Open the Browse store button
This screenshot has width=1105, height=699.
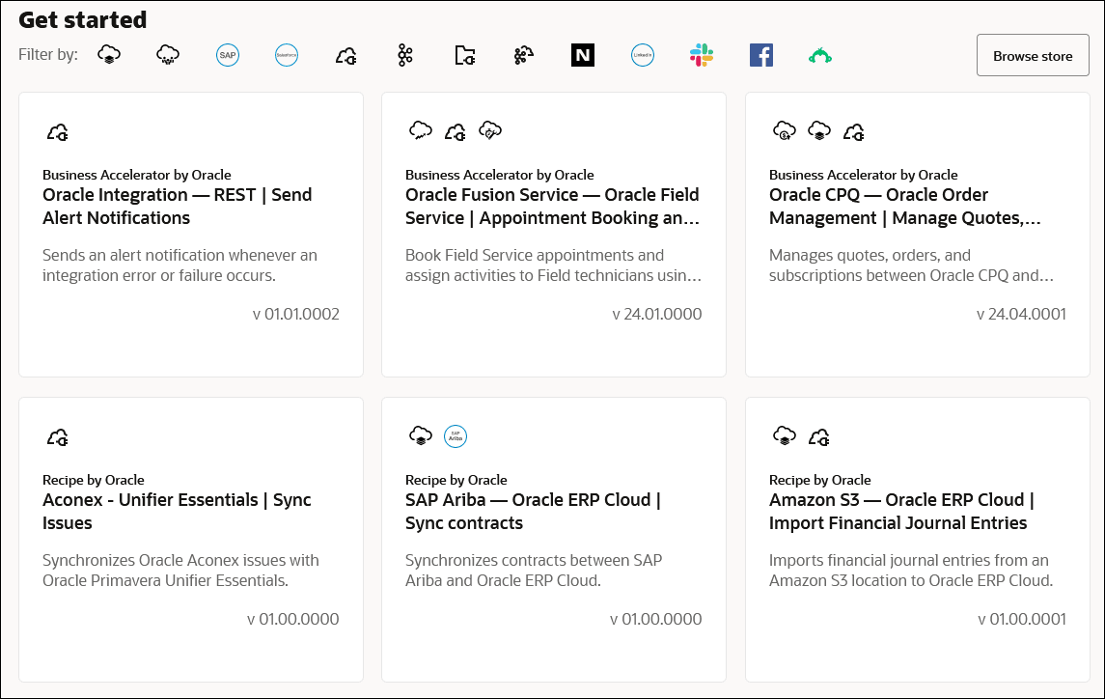click(x=1033, y=55)
